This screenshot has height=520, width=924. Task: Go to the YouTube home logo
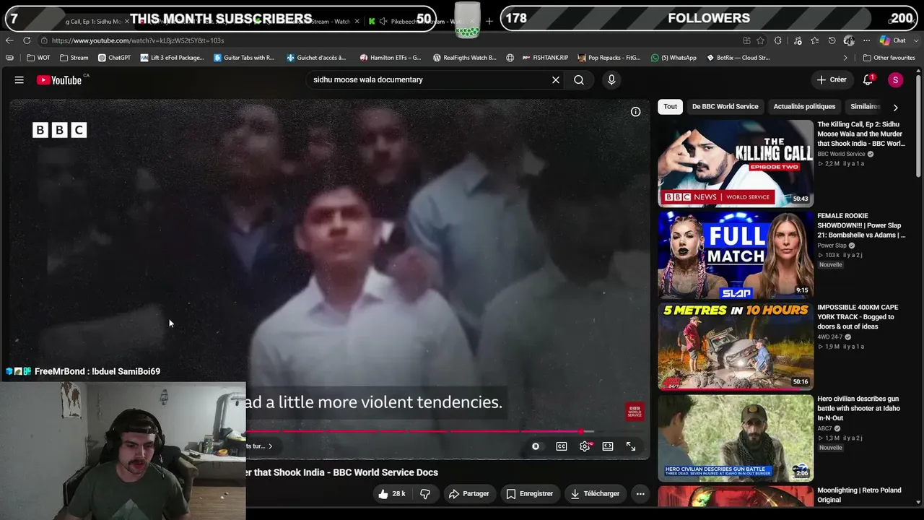[60, 80]
